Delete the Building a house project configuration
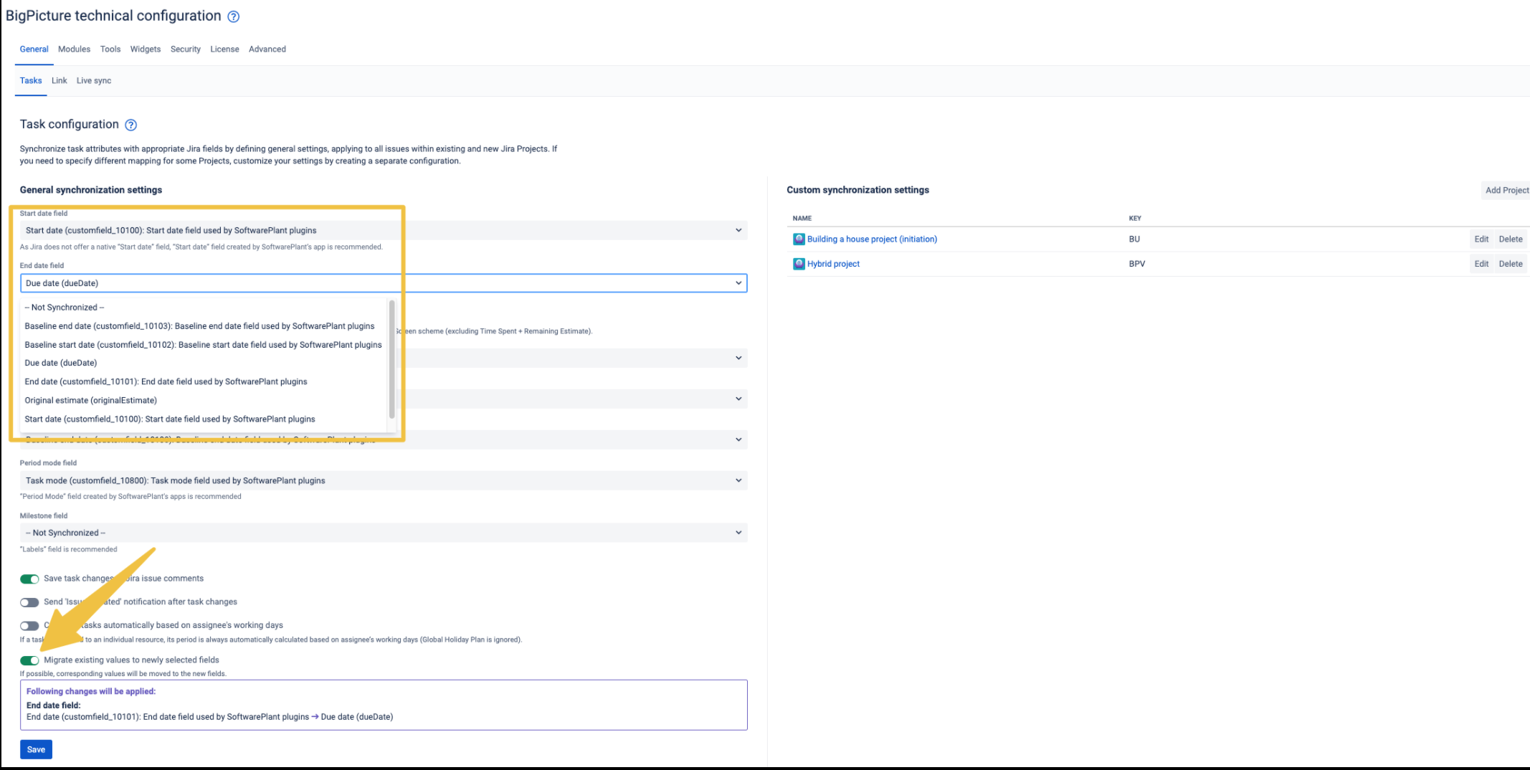 click(x=1511, y=239)
